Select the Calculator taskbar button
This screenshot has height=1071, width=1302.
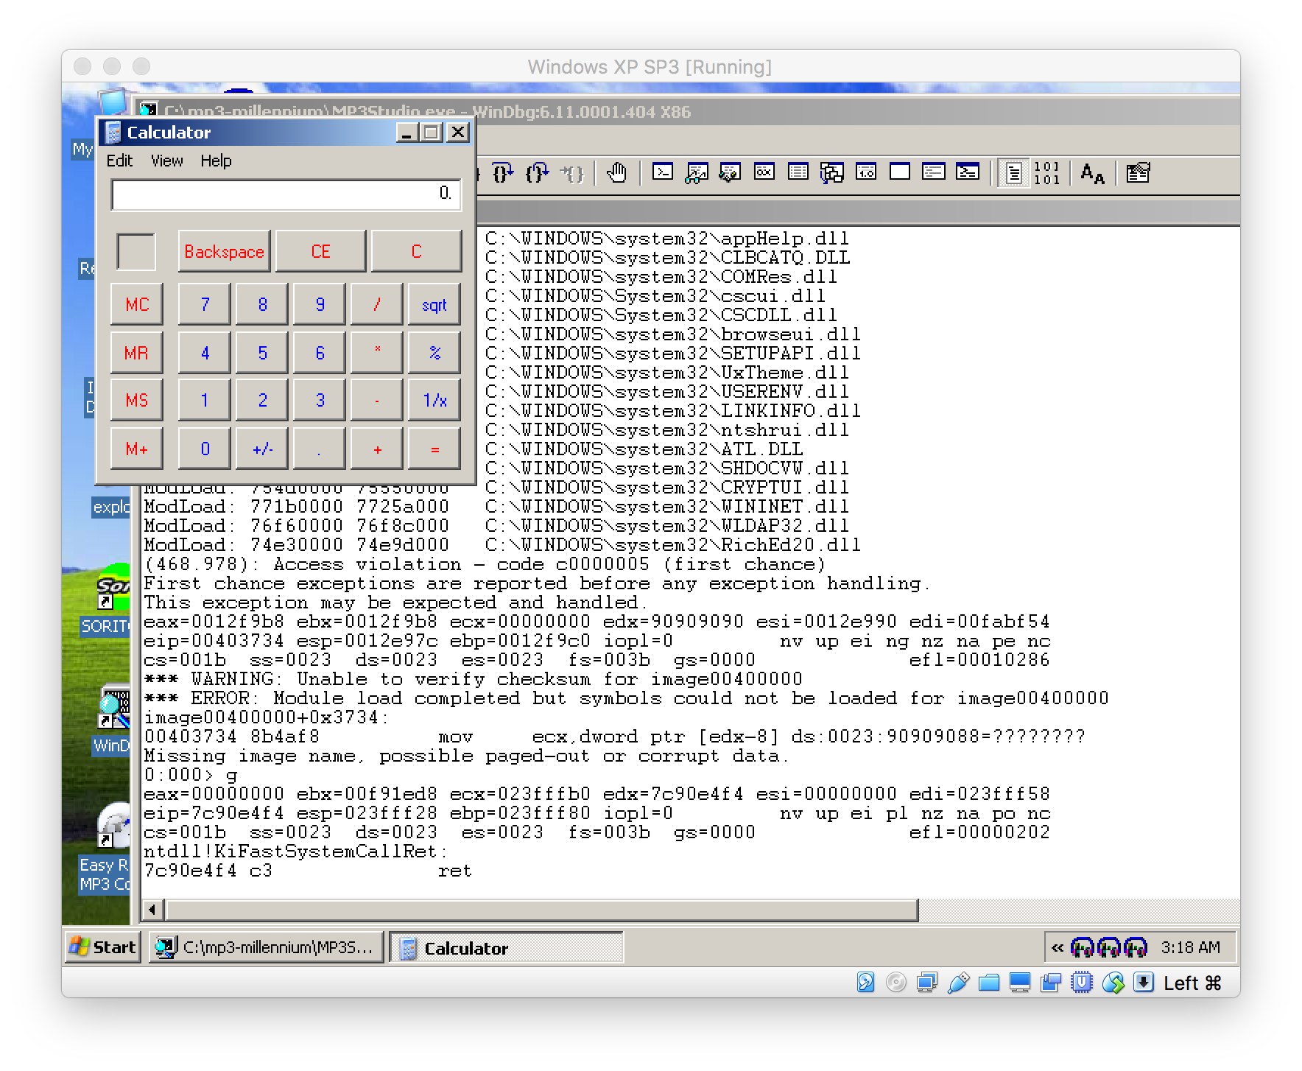506,947
